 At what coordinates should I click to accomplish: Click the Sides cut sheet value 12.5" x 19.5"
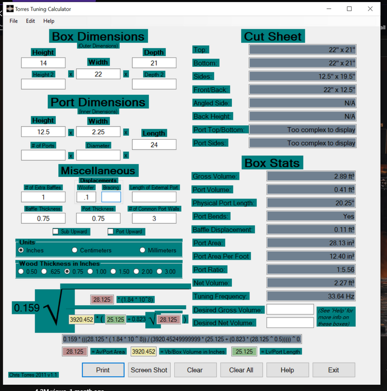click(303, 76)
